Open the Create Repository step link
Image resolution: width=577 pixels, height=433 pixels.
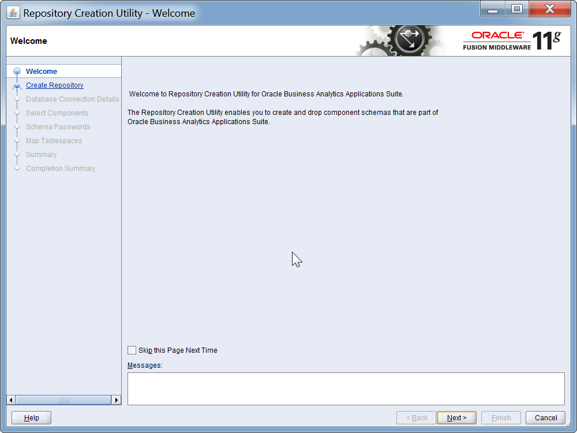click(x=54, y=85)
